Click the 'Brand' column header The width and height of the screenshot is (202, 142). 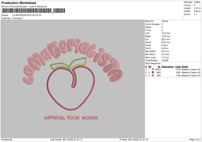click(185, 67)
